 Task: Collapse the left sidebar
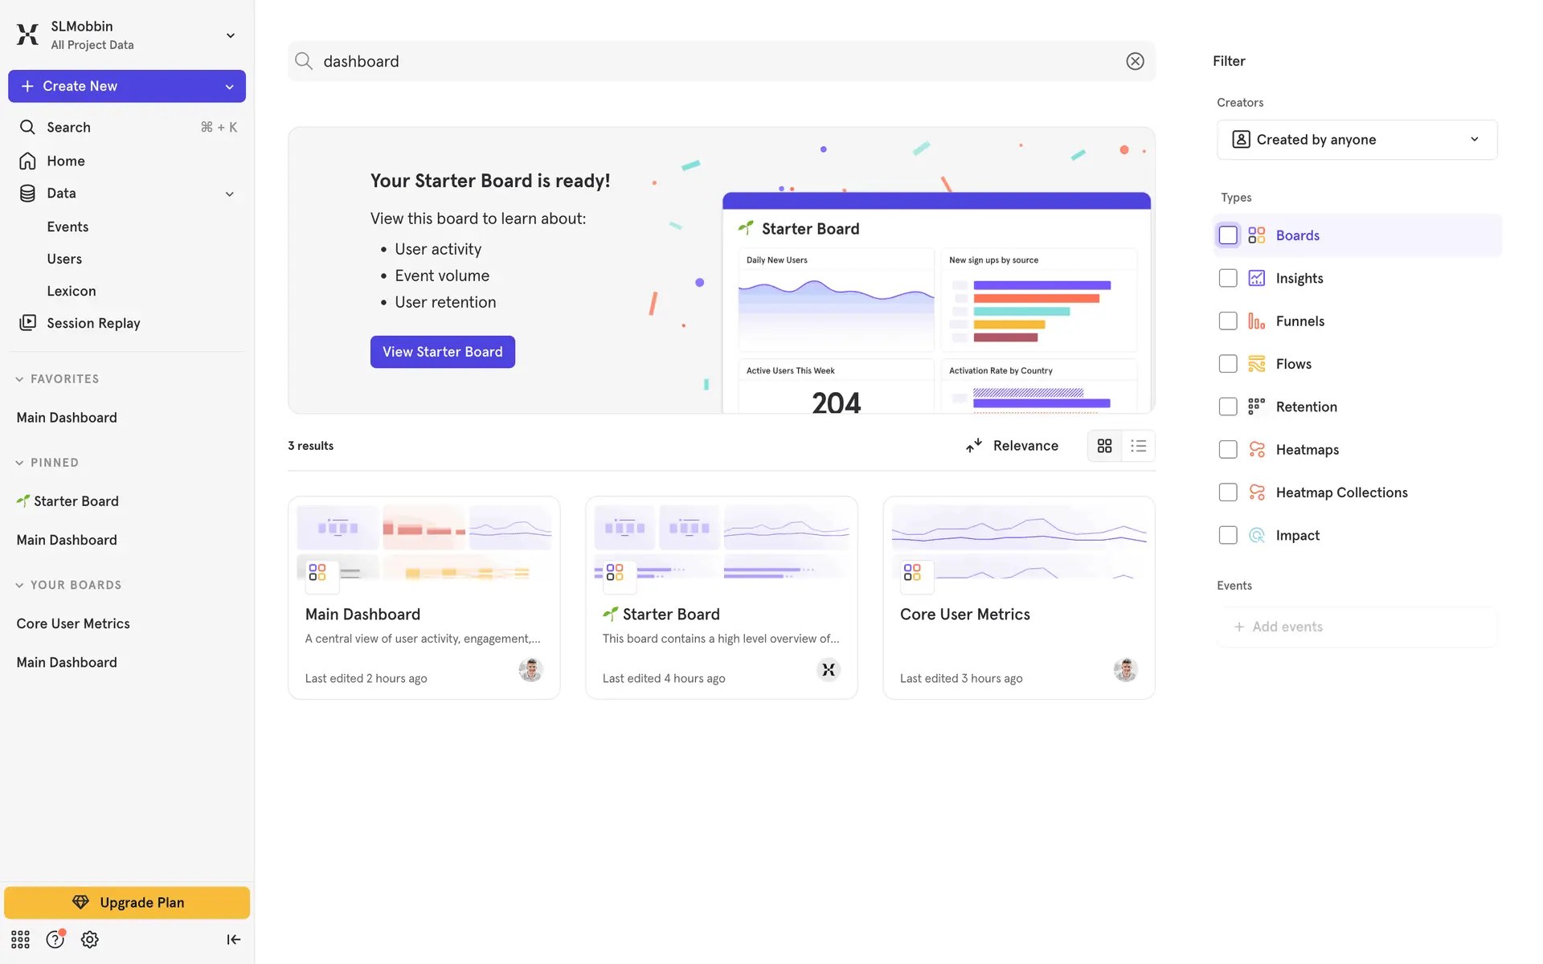click(233, 939)
